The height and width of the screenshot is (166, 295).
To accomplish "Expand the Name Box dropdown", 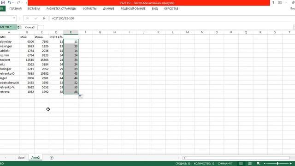I will (x=14, y=18).
